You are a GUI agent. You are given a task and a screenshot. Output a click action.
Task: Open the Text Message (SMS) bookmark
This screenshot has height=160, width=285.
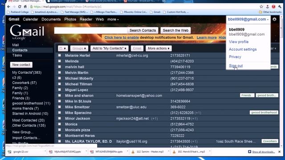click(74, 12)
